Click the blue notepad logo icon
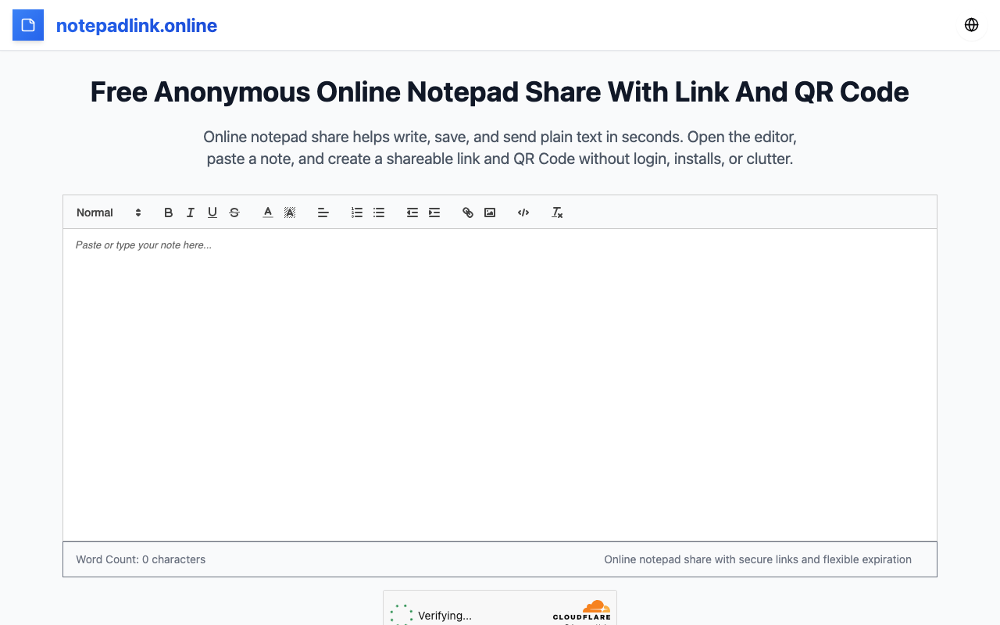This screenshot has width=1000, height=625. (x=28, y=25)
